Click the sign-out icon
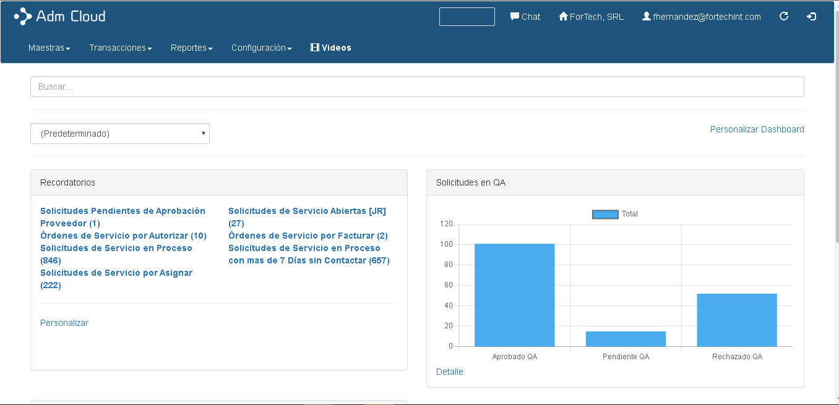 pos(811,17)
